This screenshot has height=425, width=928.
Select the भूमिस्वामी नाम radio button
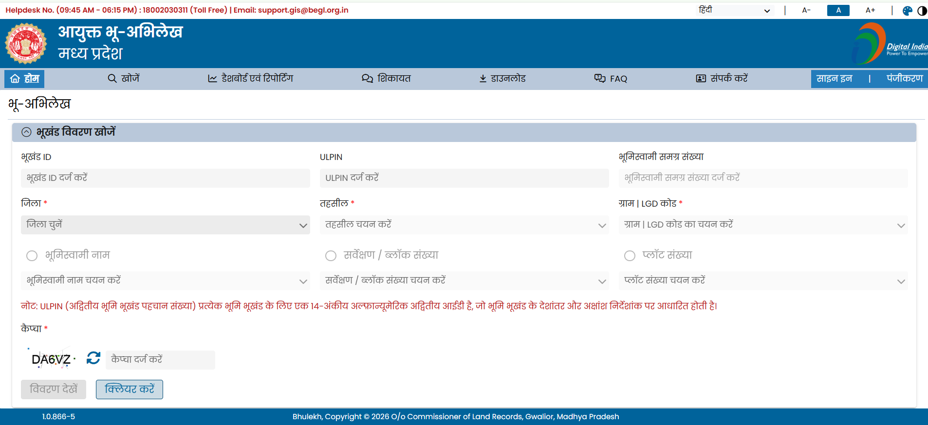pos(32,256)
